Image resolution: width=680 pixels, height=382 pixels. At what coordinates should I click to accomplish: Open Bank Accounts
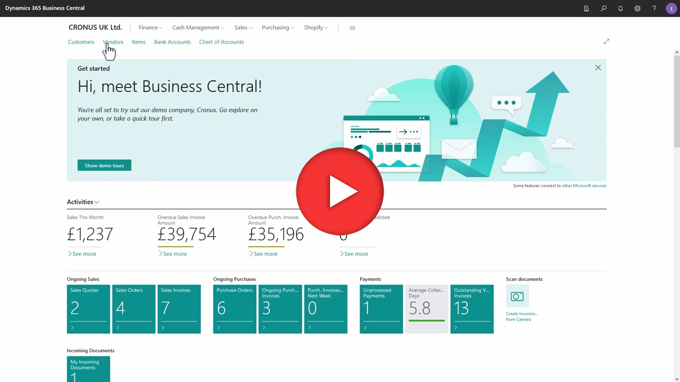(x=172, y=42)
